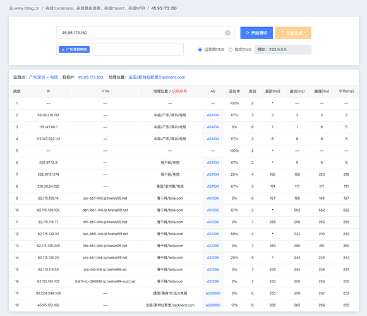Open the 在线traceroute breadcrumb link
The height and width of the screenshot is (316, 367).
pyautogui.click(x=95, y=8)
